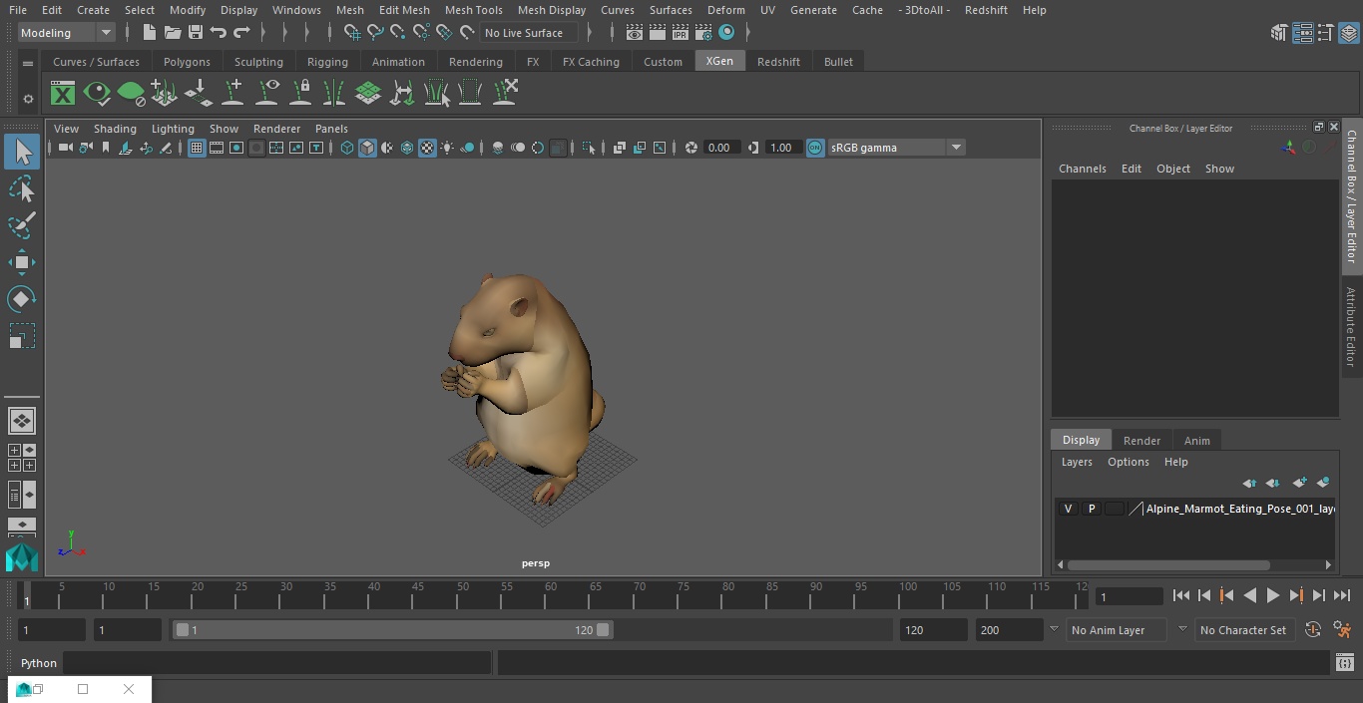This screenshot has width=1363, height=703.
Task: Click the XGen preview eye icon
Action: click(97, 94)
